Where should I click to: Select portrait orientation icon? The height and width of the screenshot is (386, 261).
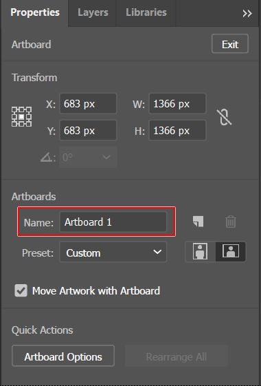(200, 251)
